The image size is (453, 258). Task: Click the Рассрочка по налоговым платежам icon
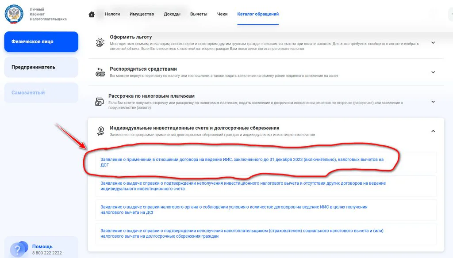click(100, 102)
